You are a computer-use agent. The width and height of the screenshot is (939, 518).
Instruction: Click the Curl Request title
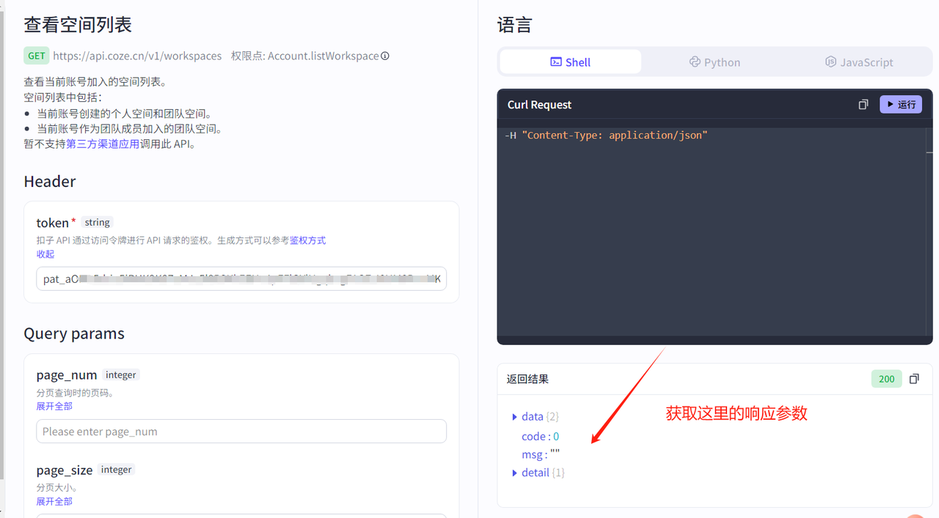[539, 105]
